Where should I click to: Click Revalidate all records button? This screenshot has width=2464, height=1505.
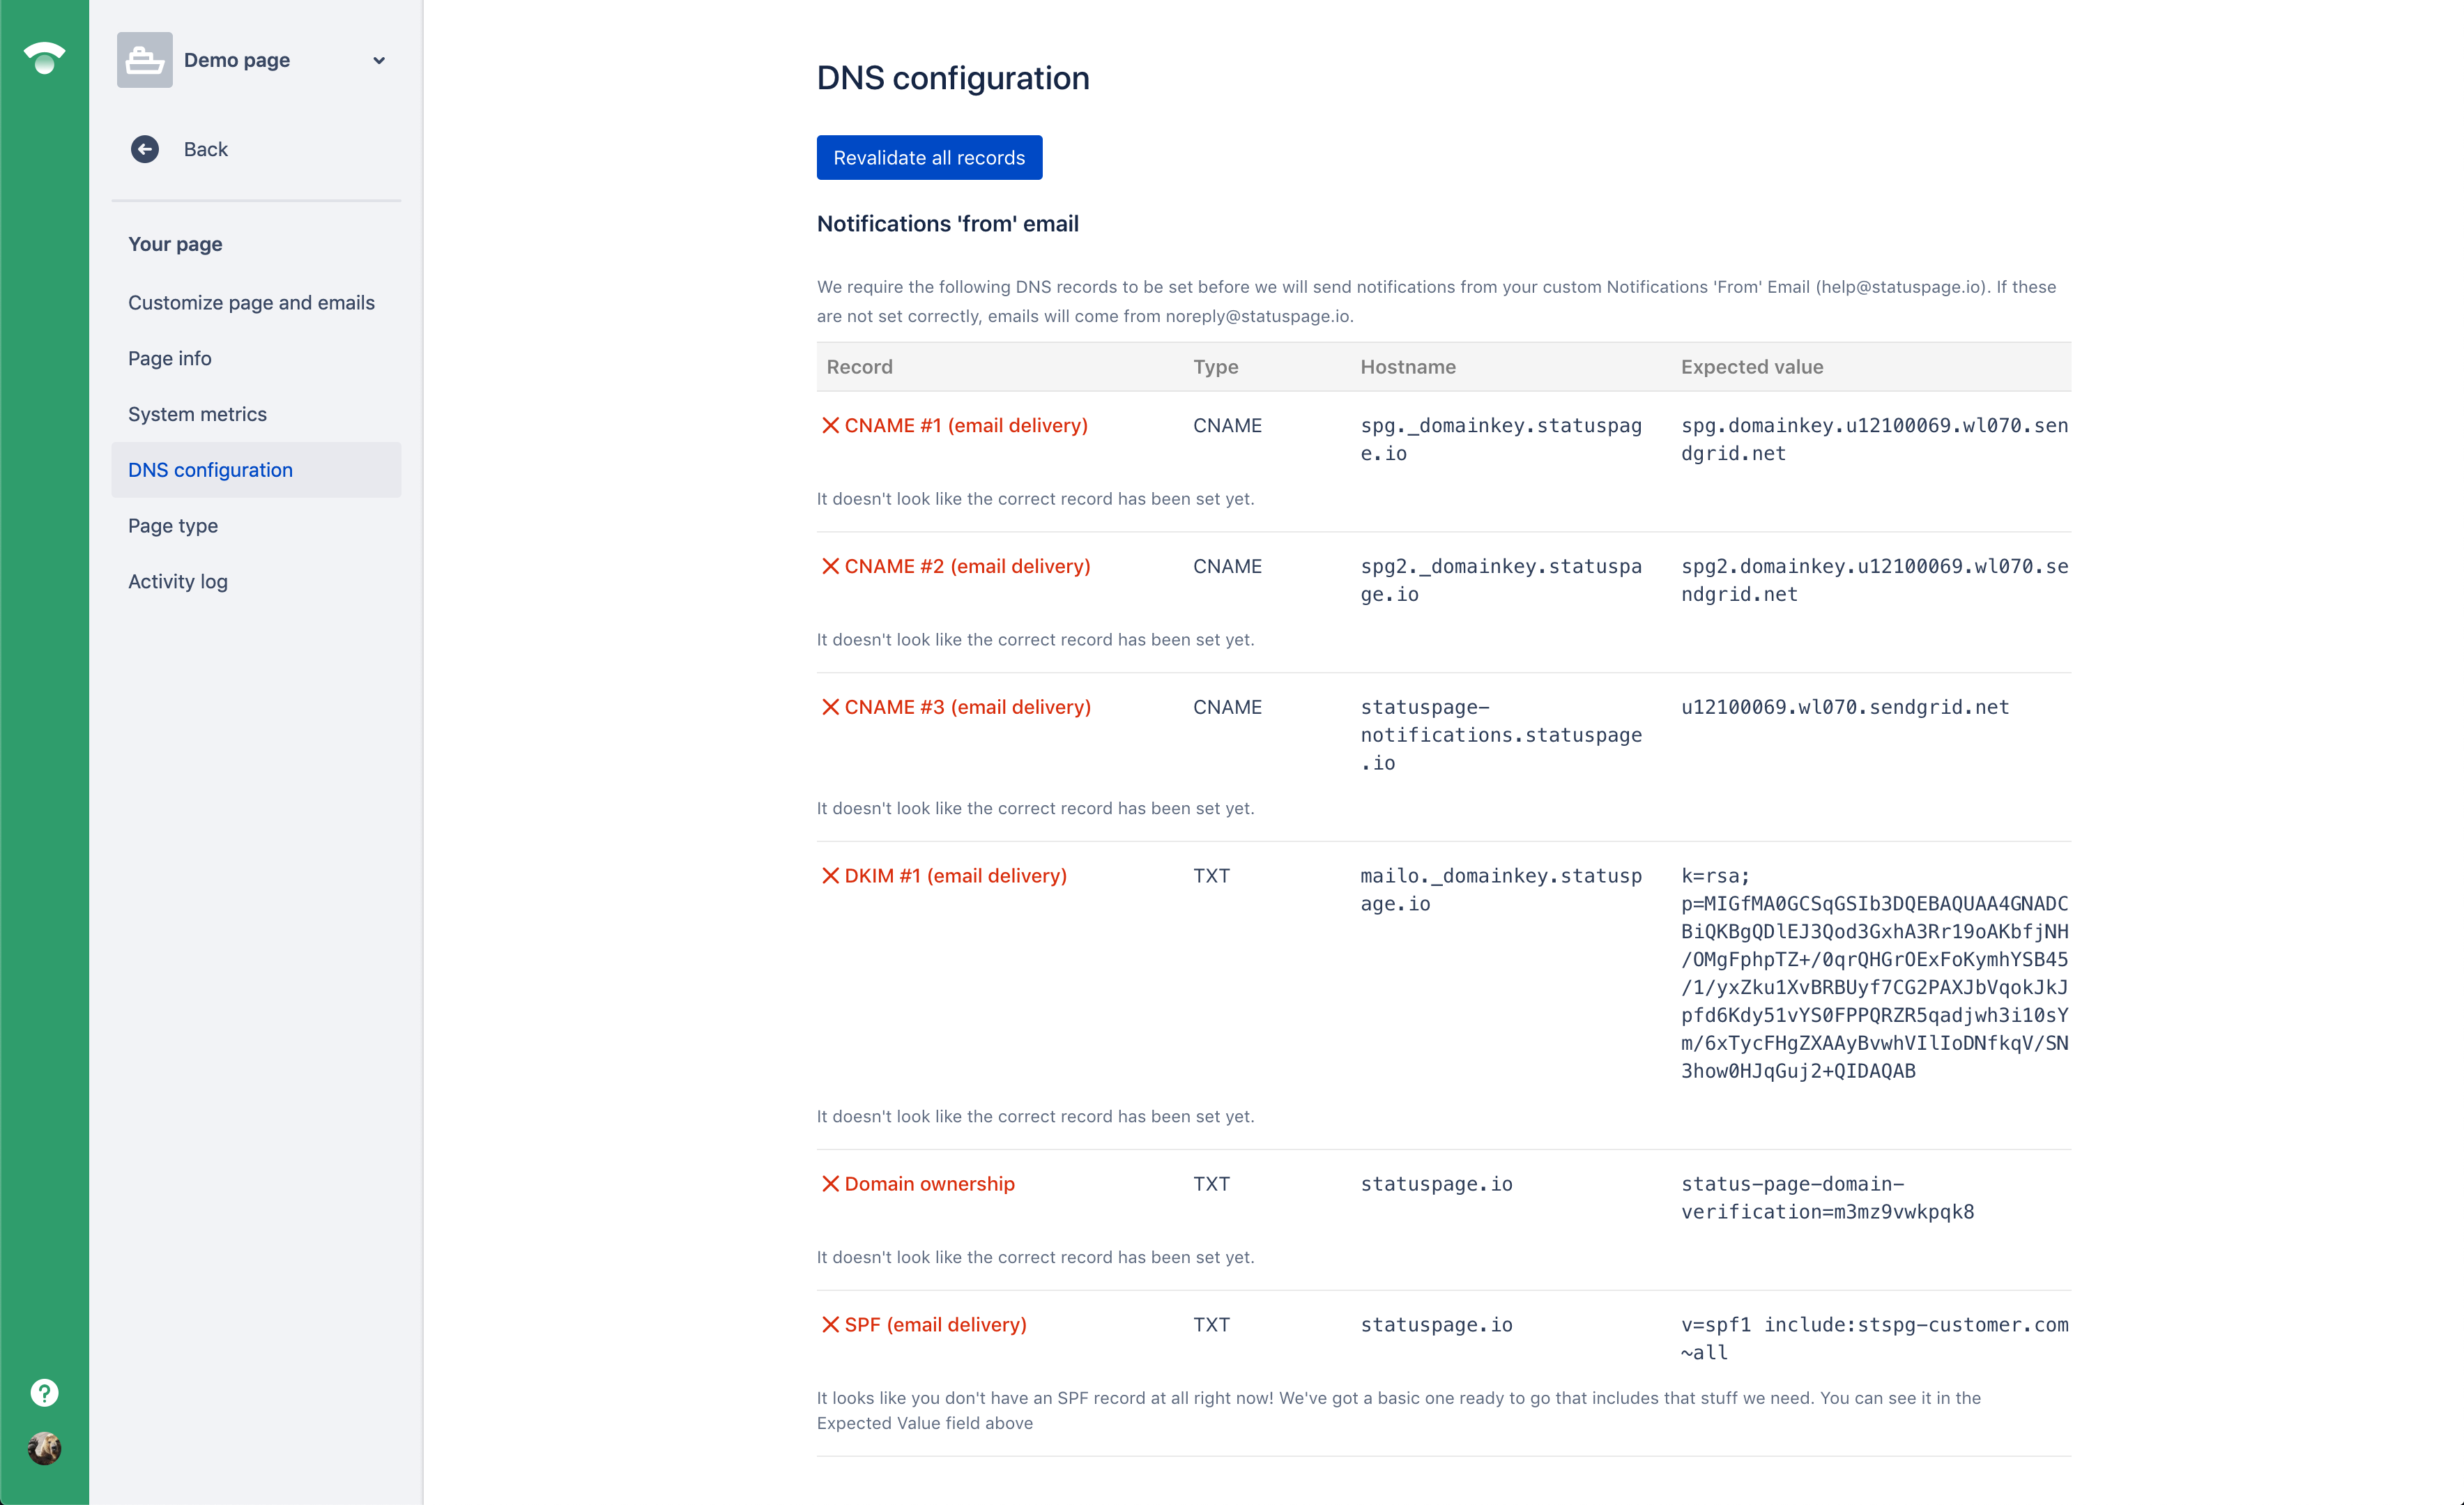tap(928, 157)
